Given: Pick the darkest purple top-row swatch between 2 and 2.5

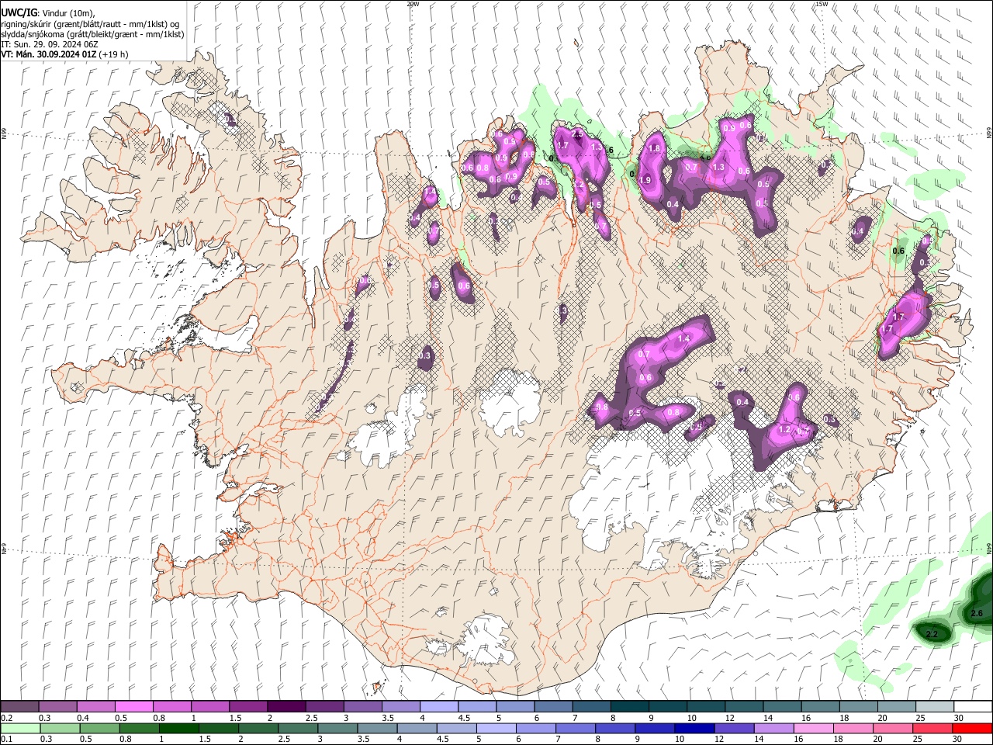Looking at the screenshot, I should pos(286,707).
